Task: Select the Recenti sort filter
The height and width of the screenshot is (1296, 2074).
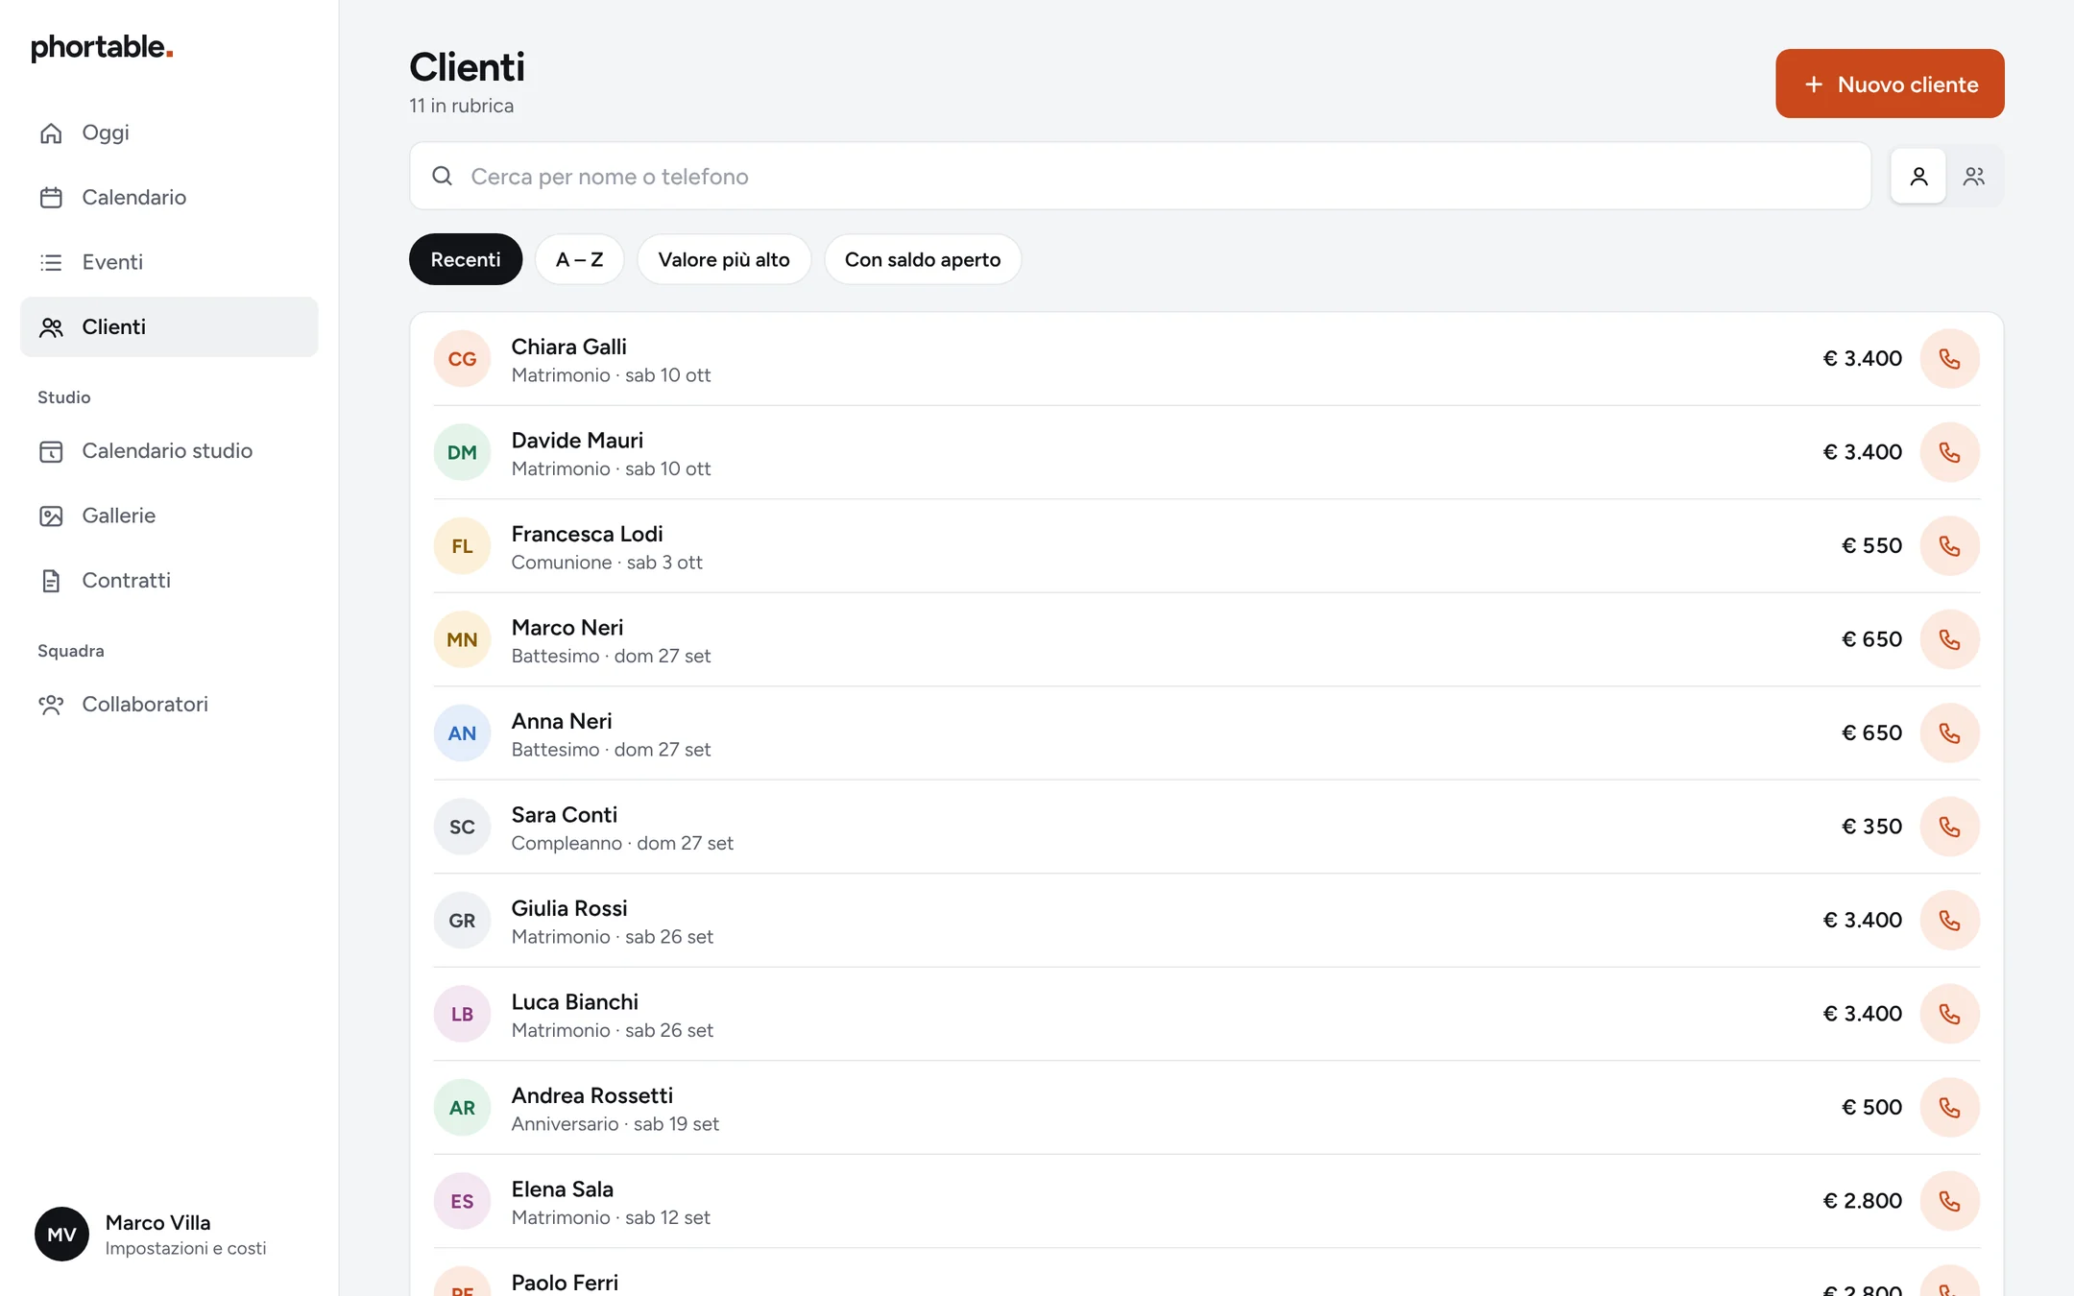Action: coord(466,259)
